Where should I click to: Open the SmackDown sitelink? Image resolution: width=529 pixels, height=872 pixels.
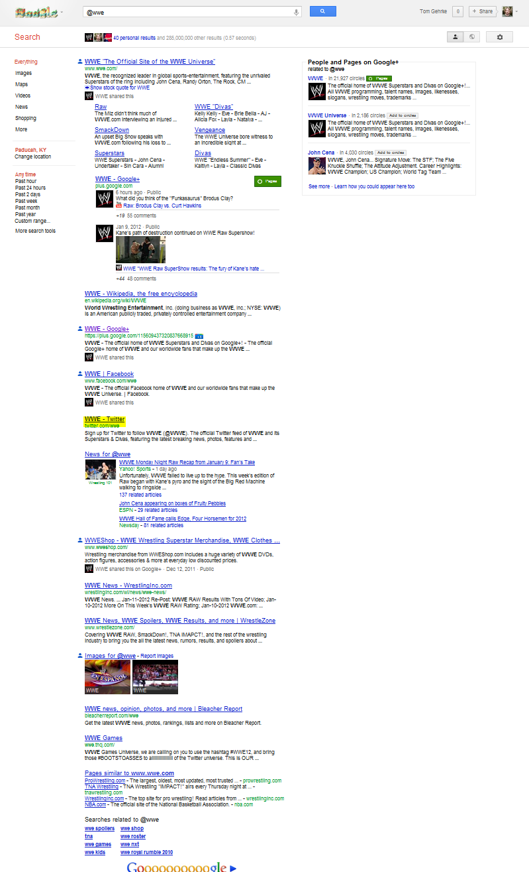[x=112, y=130]
